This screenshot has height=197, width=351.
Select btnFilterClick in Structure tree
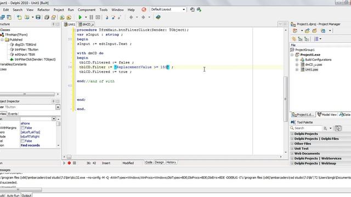[x=35, y=60]
